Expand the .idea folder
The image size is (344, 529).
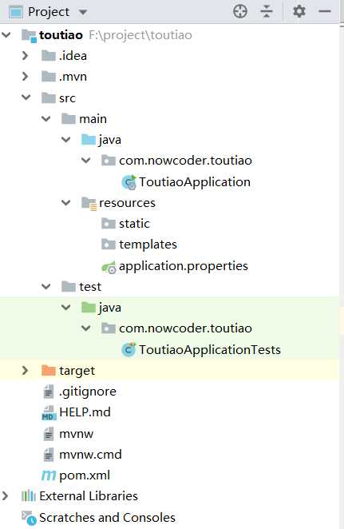click(x=25, y=56)
